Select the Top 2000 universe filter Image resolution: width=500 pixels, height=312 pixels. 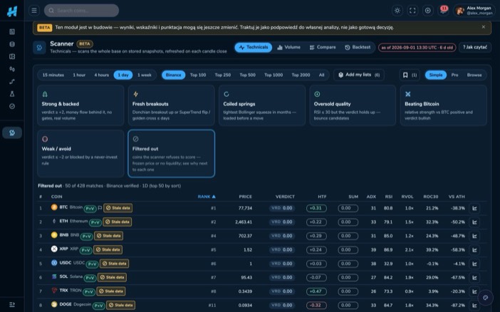tap(301, 75)
